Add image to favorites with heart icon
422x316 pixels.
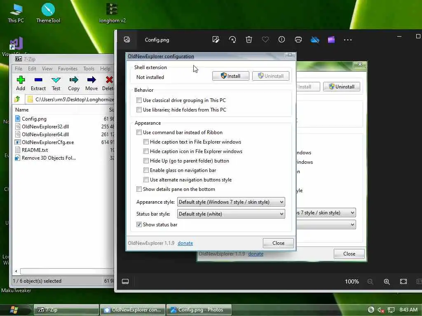point(265,40)
